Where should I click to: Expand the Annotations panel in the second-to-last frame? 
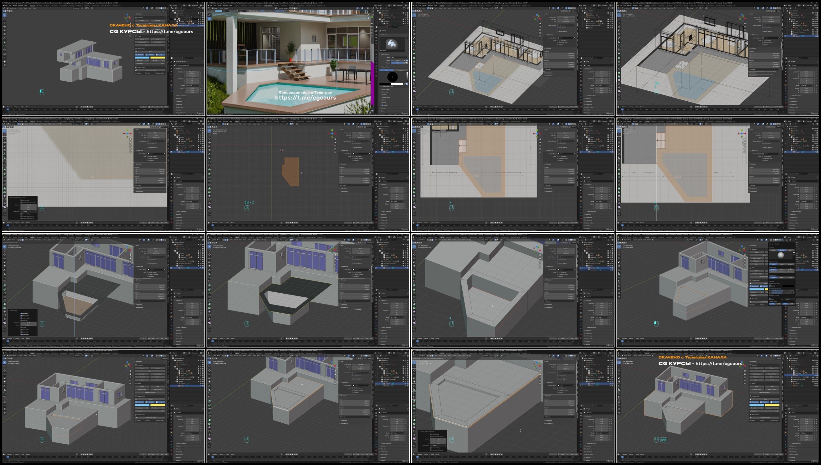pyautogui.click(x=560, y=423)
